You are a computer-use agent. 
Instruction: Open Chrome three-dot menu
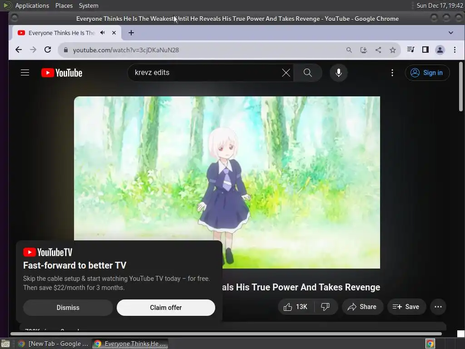[x=455, y=50]
